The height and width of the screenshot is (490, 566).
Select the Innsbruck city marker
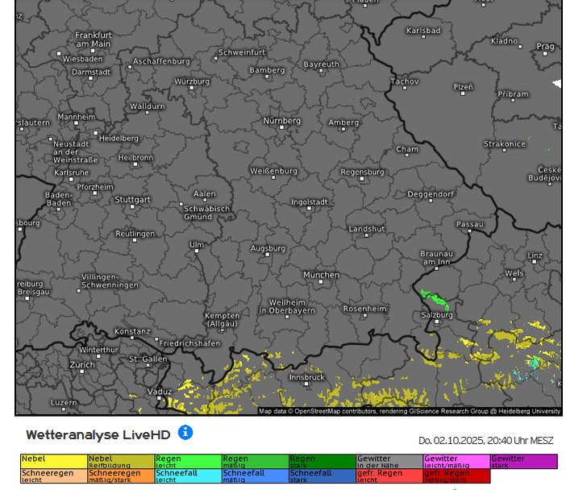306,384
